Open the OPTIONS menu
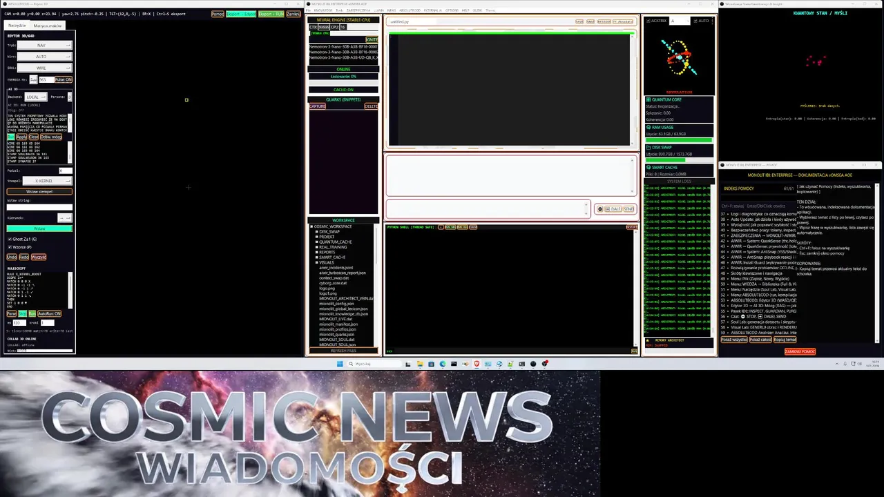 452,10
